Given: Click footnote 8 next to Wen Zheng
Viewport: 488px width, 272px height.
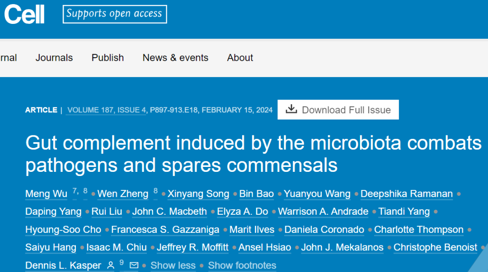Looking at the screenshot, I should click(155, 191).
